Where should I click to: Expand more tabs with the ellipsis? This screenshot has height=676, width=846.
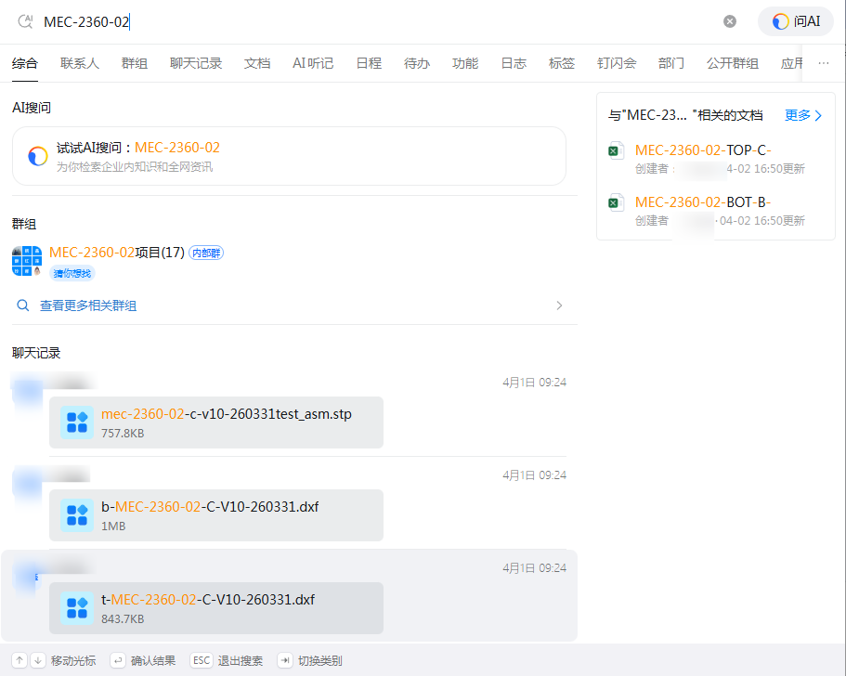(823, 63)
